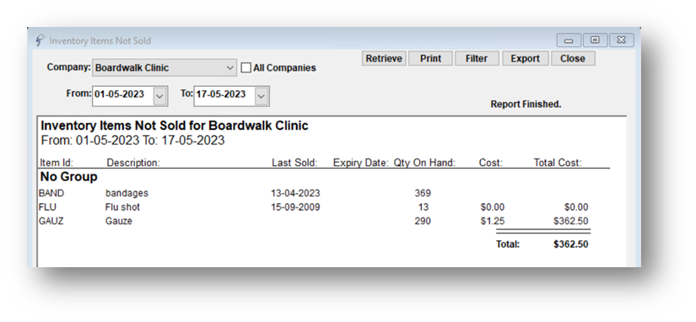696x322 pixels.
Task: Export the report data
Action: click(525, 58)
